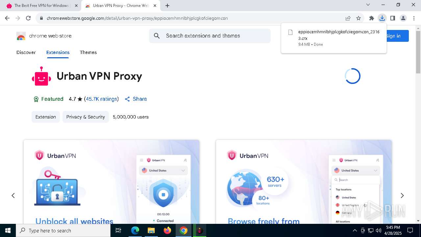Image resolution: width=421 pixels, height=237 pixels.
Task: Open the Discover section
Action: click(x=26, y=52)
